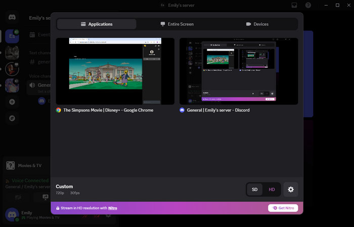Open the red circular server avatar
Screen dimensions: 354x227
point(12,69)
